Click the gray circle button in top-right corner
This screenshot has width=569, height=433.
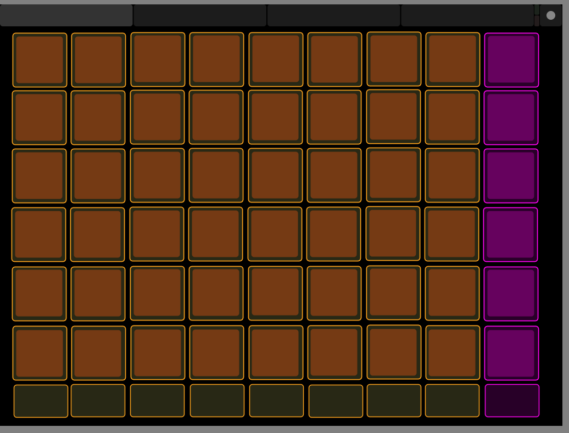click(x=550, y=15)
